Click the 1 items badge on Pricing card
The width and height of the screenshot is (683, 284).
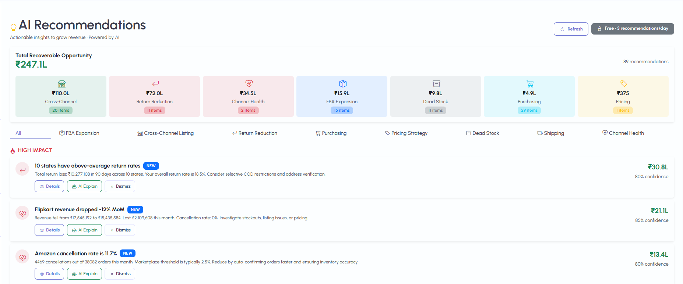coord(623,110)
